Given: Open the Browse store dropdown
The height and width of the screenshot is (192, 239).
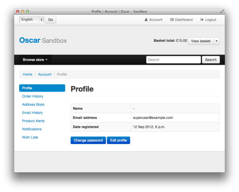Looking at the screenshot, I should point(35,60).
